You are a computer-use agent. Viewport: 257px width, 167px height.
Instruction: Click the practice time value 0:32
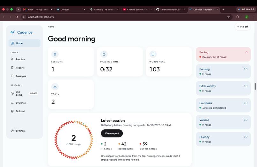[x=106, y=69]
